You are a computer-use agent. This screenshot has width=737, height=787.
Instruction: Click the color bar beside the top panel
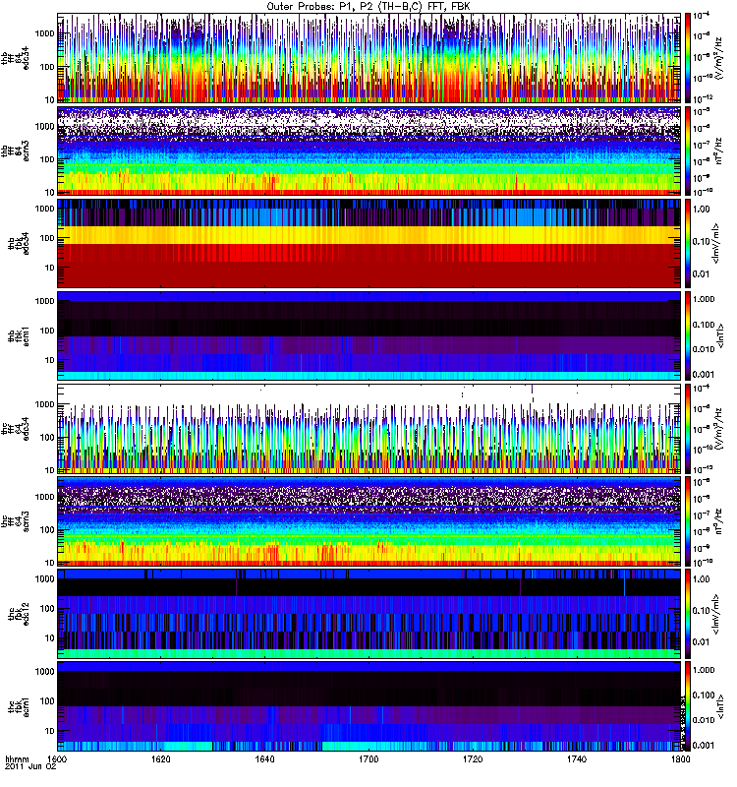[x=689, y=57]
